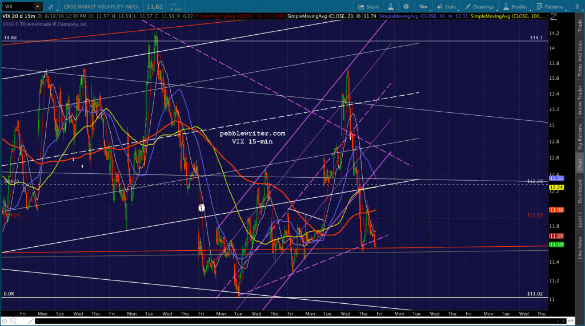
Task: Switch to the Live News sidebar tab
Action: pyautogui.click(x=580, y=248)
